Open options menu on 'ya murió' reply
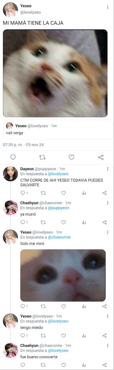 point(108,203)
